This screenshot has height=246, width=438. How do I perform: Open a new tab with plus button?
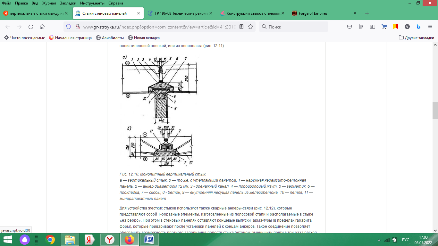click(367, 13)
